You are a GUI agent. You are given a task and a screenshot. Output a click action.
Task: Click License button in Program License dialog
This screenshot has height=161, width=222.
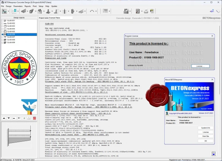(200, 66)
